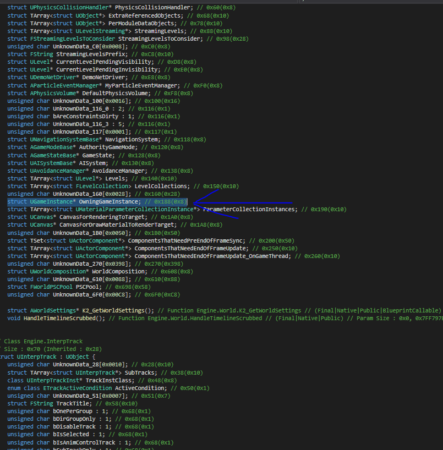Click the UnknownData_160 line
The height and width of the screenshot is (450, 443).
pos(94,194)
